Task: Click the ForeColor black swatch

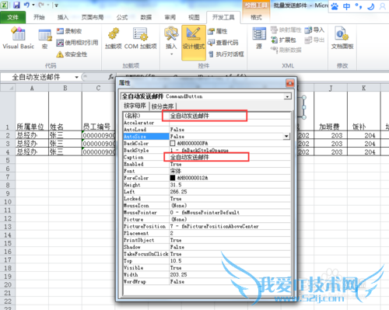Action: click(173, 178)
